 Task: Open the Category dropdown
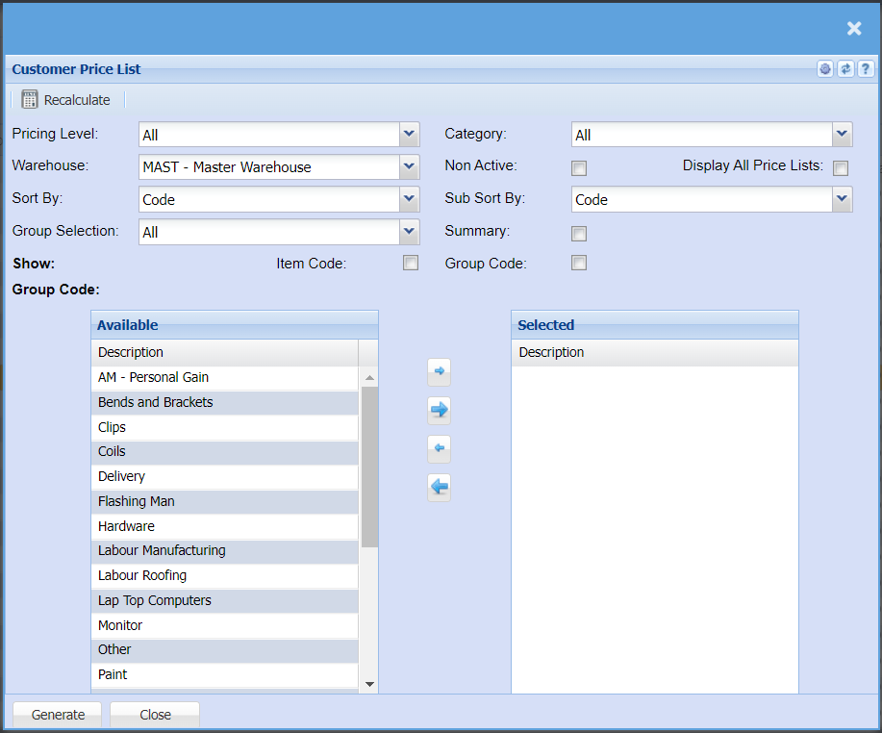[x=843, y=135]
